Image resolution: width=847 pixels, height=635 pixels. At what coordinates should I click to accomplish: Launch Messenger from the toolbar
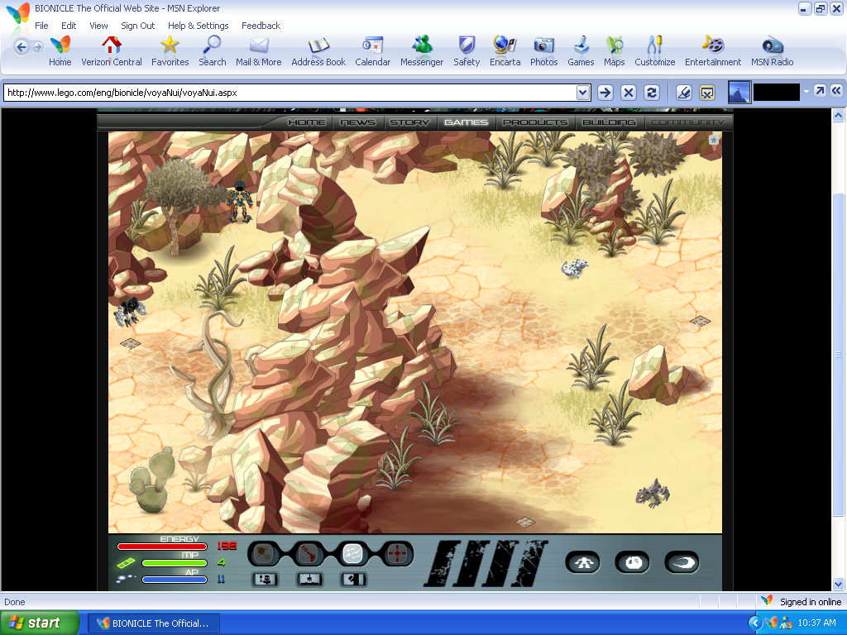pyautogui.click(x=422, y=52)
